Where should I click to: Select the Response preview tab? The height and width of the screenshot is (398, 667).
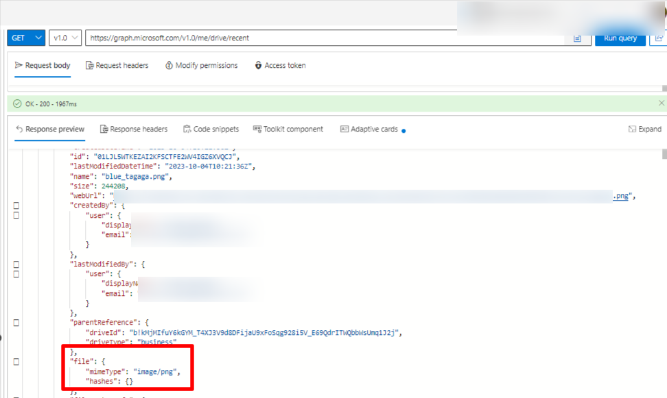(x=50, y=129)
